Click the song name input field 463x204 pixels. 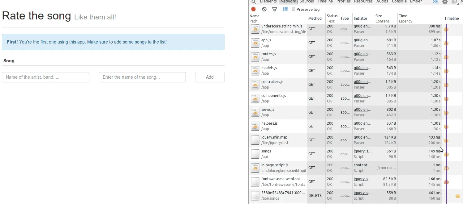pos(142,77)
